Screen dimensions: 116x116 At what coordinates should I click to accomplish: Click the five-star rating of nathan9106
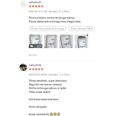[x=36, y=69]
